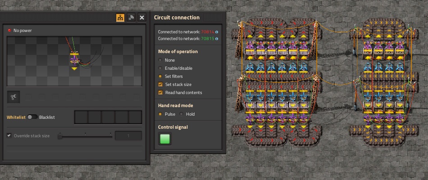Select lower-left medium pole in yellow-belt build

pos(355,94)
